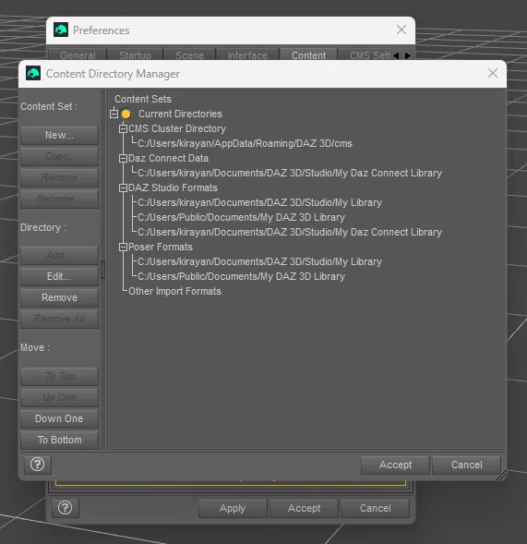Collapse the CMS Cluster Directory node
The image size is (527, 544).
coord(123,128)
